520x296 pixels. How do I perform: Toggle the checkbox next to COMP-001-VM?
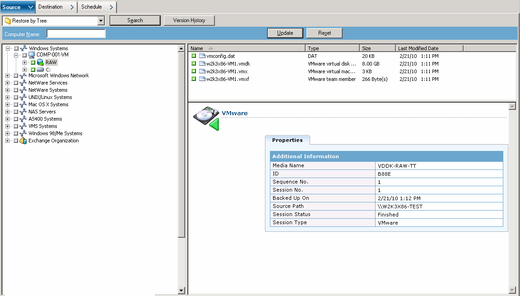pyautogui.click(x=24, y=55)
